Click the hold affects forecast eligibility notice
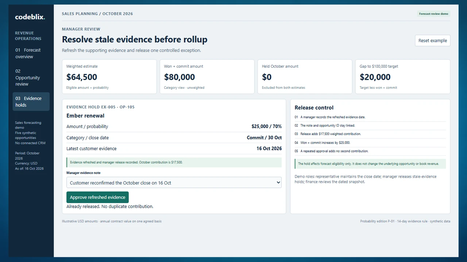The height and width of the screenshot is (262, 467). pyautogui.click(x=370, y=164)
